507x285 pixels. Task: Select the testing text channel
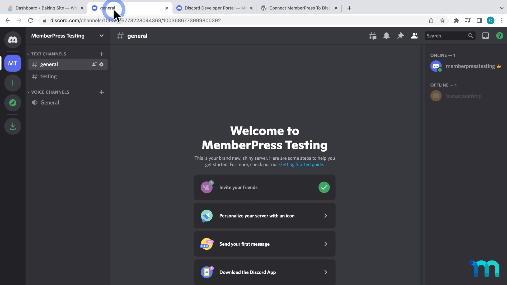[x=48, y=76]
